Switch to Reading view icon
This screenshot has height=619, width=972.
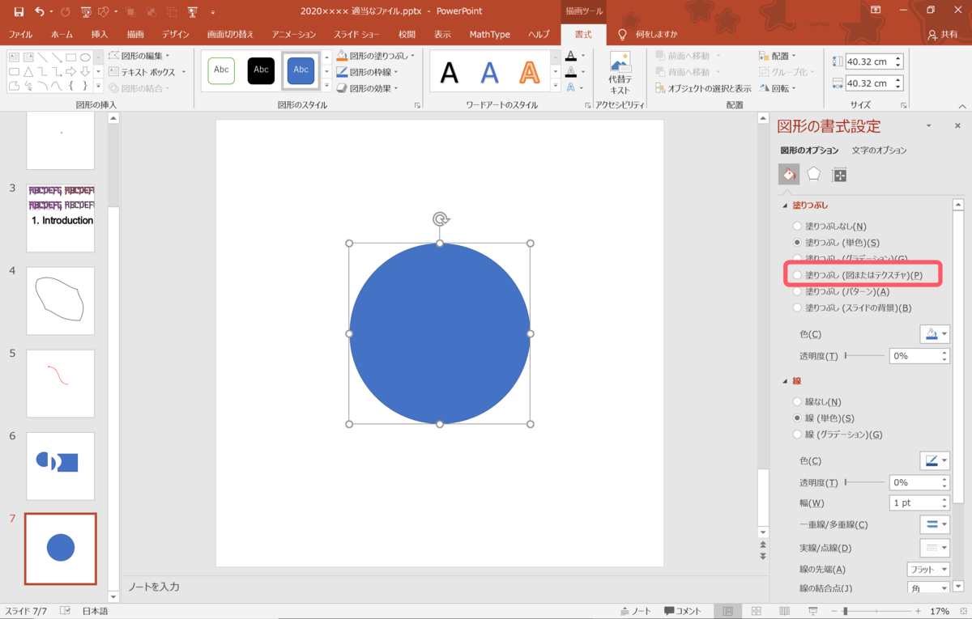click(784, 611)
